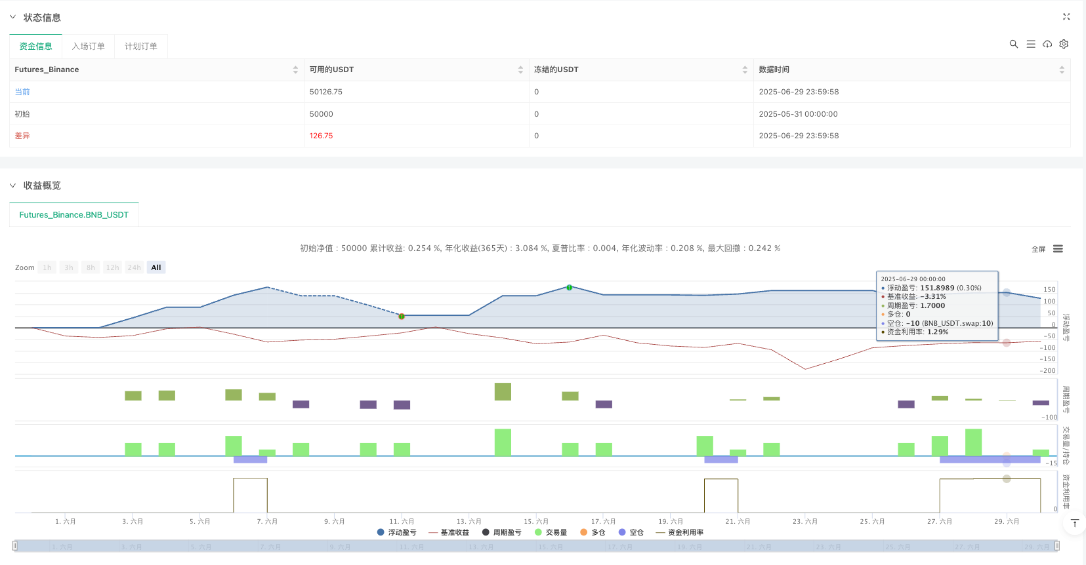Screen dimensions: 1086x565
Task: Collapse the 状态信息 section
Action: click(12, 17)
